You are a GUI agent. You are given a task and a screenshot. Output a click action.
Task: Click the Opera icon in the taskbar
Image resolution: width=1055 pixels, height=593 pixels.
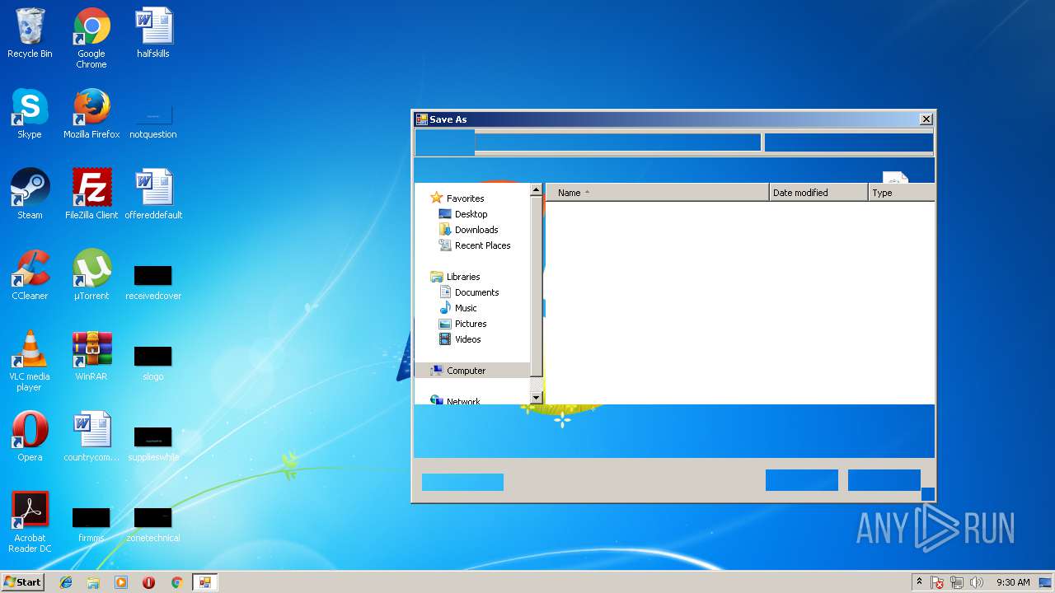[x=149, y=582]
